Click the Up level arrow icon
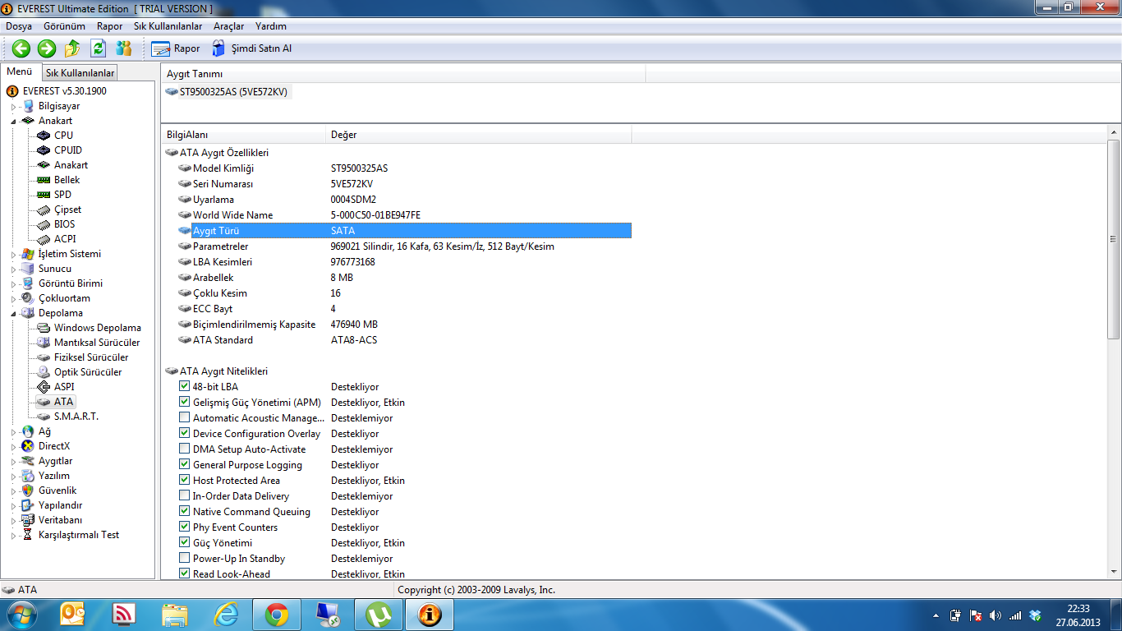Image resolution: width=1122 pixels, height=631 pixels. [72, 48]
